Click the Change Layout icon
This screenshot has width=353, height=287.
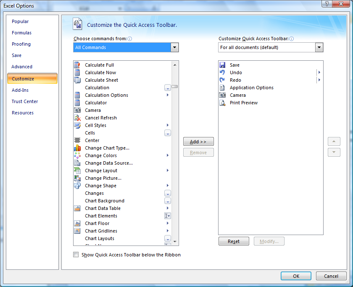click(77, 171)
